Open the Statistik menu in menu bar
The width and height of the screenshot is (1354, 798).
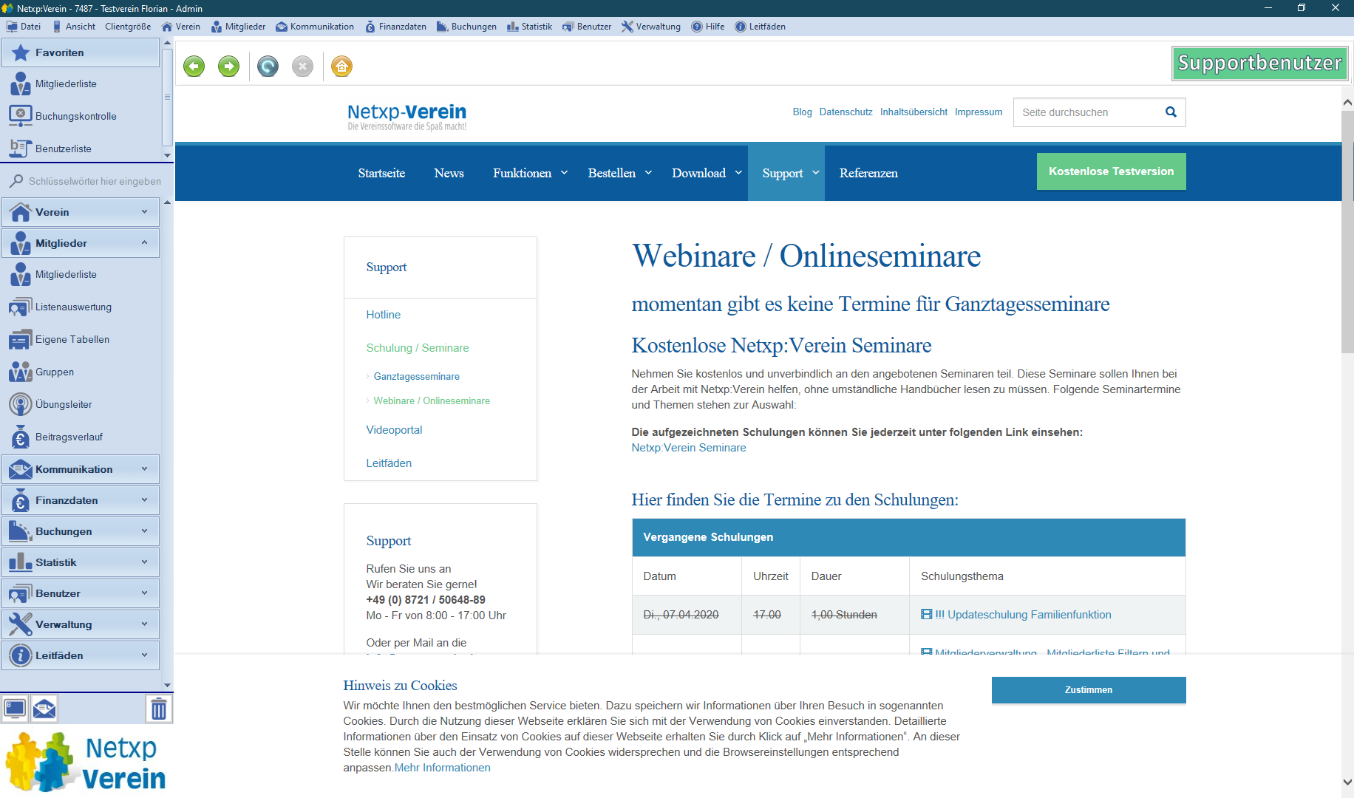pos(530,27)
